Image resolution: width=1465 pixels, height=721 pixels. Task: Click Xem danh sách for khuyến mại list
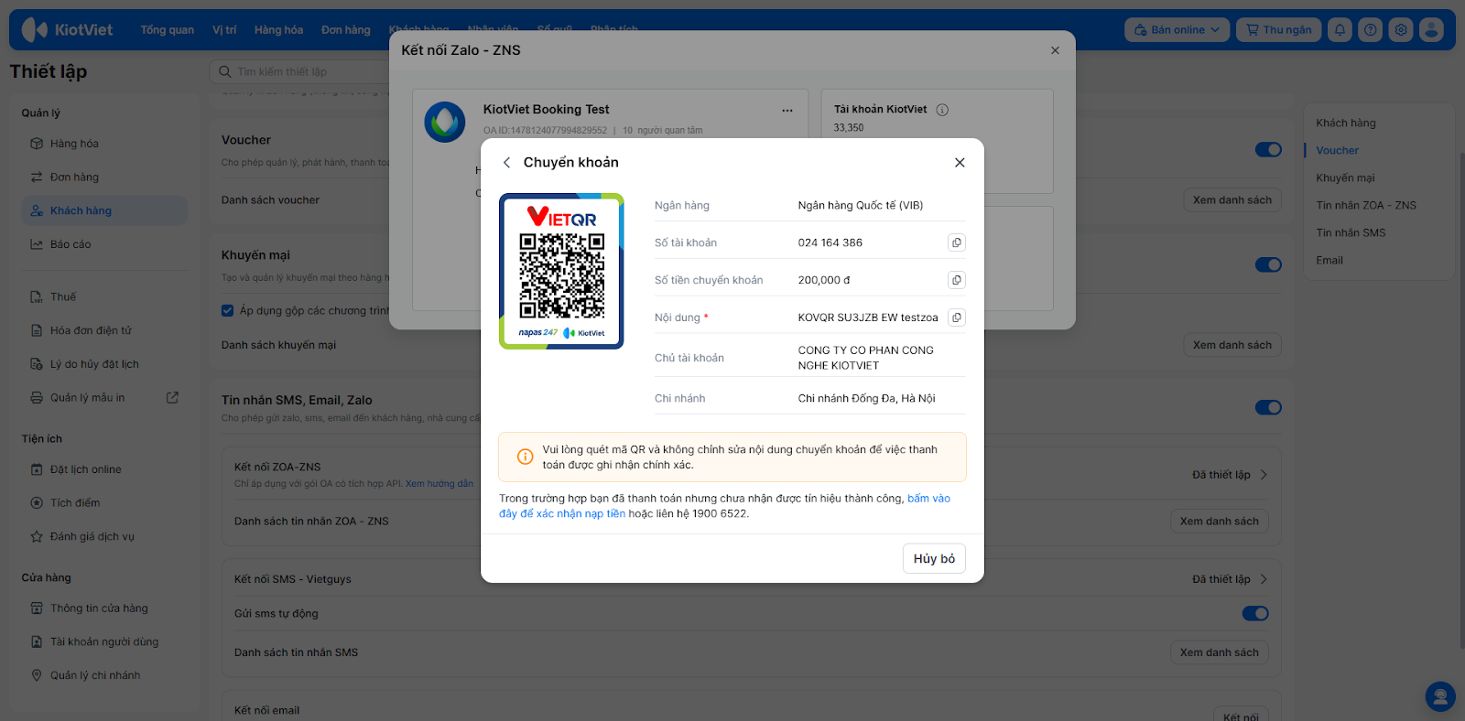1232,345
